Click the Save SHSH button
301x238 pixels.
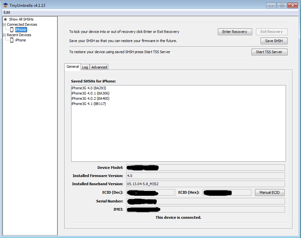[x=274, y=41]
